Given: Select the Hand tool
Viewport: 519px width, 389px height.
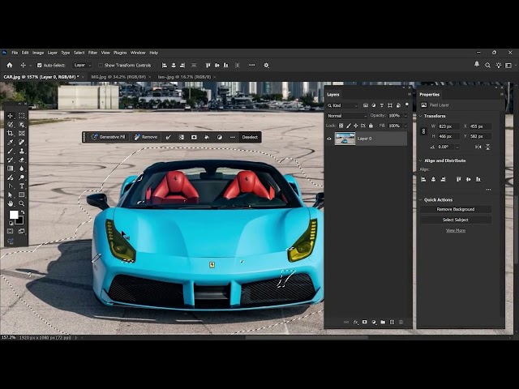Looking at the screenshot, I should coord(11,203).
